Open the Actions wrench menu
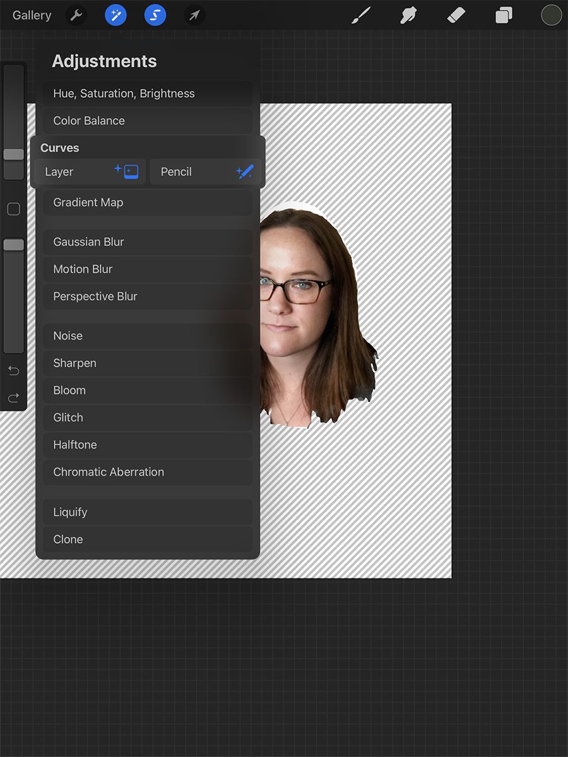This screenshot has width=568, height=757. [76, 15]
